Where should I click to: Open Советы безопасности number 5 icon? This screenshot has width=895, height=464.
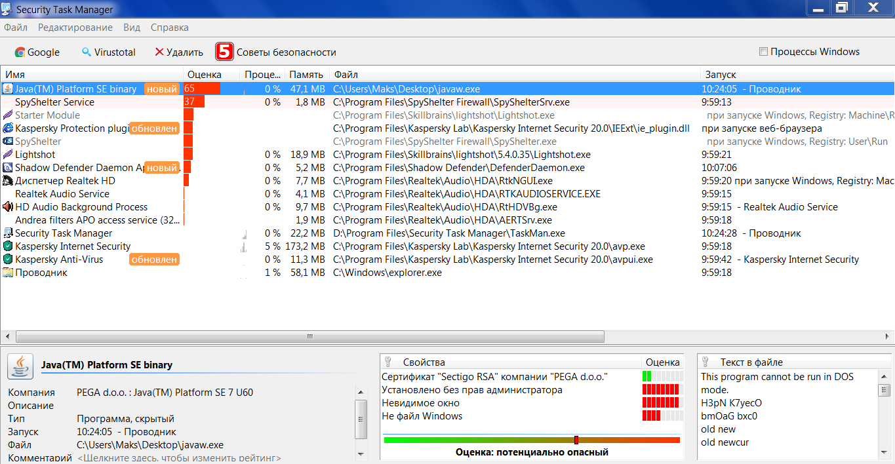[x=225, y=52]
